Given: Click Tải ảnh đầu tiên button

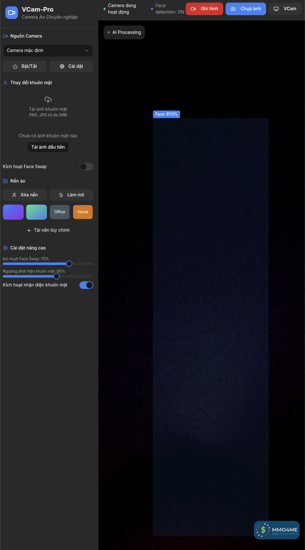Looking at the screenshot, I should pos(48,147).
